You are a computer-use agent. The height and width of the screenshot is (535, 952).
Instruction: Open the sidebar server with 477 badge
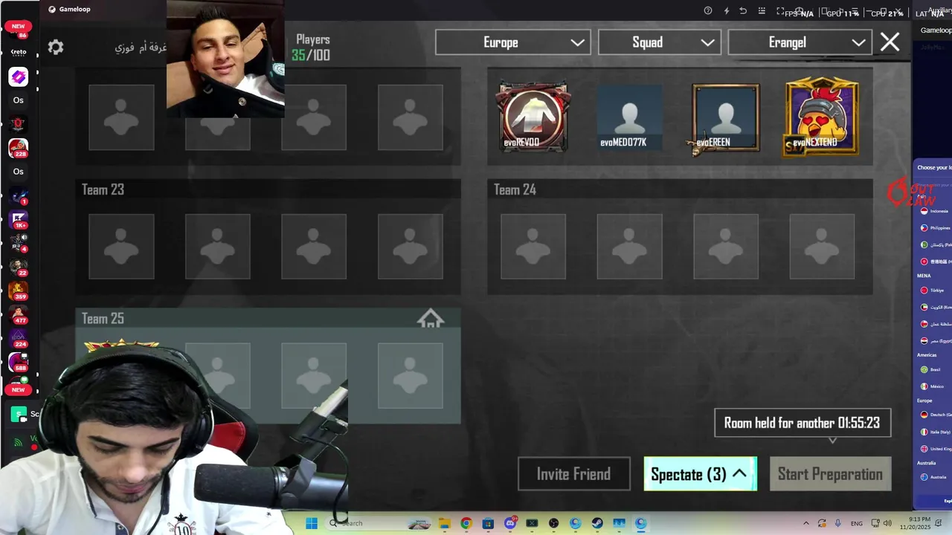(x=19, y=314)
